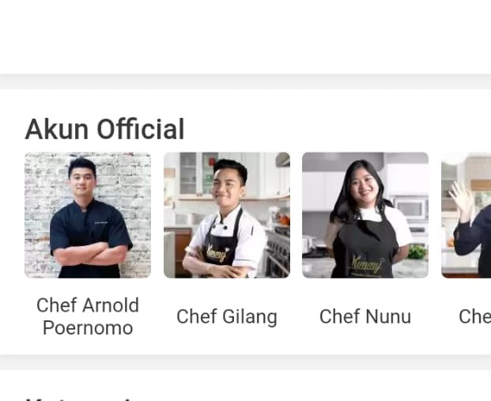The height and width of the screenshot is (401, 491).
Task: Tap the cut-off fourth chef name label
Action: 474,316
